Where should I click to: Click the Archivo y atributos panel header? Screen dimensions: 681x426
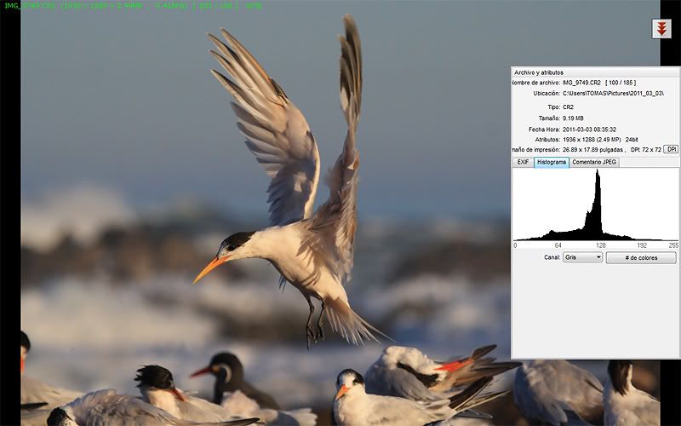click(x=595, y=72)
